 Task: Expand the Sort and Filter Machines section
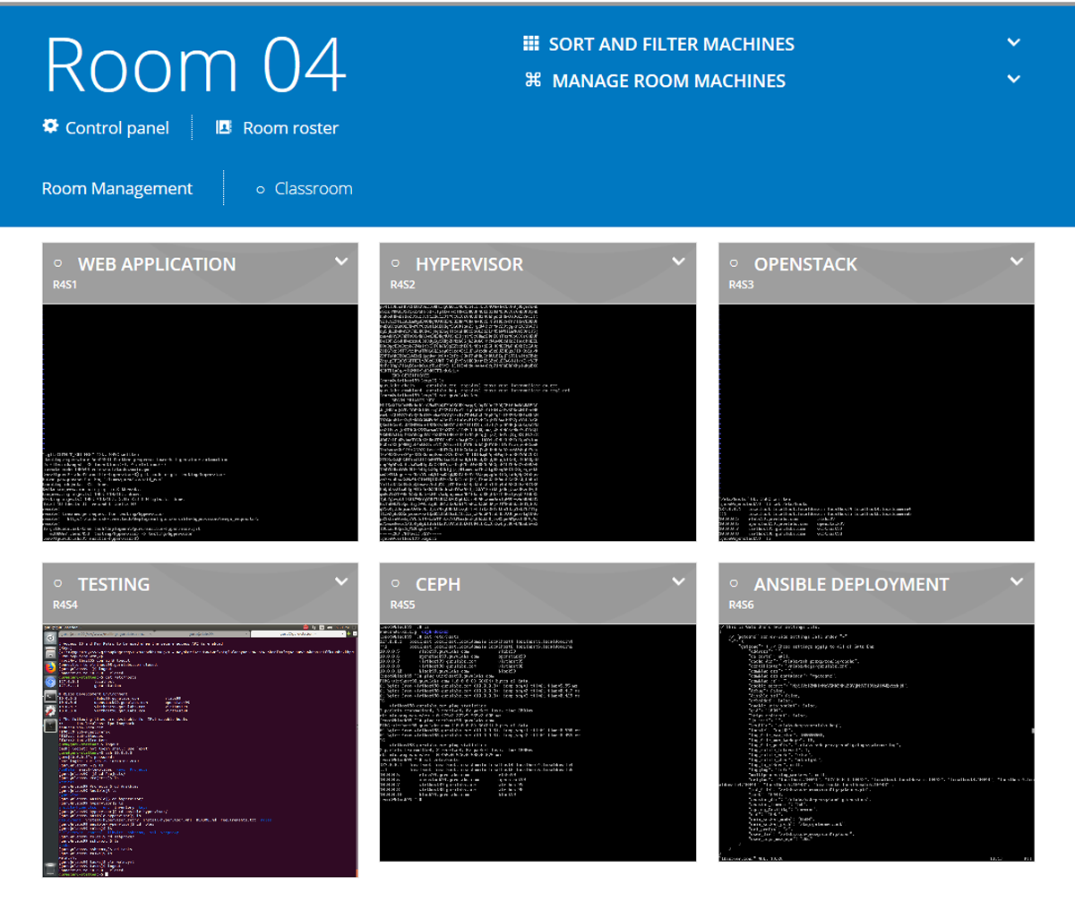click(1013, 41)
